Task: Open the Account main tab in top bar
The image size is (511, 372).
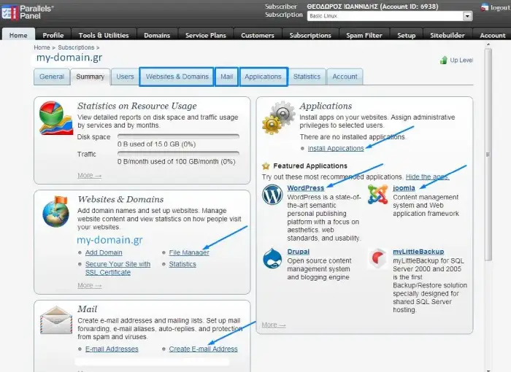Action: 492,35
